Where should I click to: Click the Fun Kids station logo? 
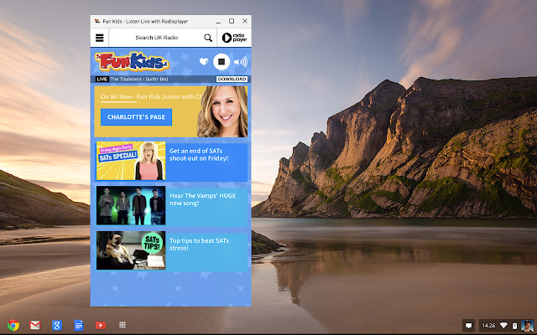point(133,61)
